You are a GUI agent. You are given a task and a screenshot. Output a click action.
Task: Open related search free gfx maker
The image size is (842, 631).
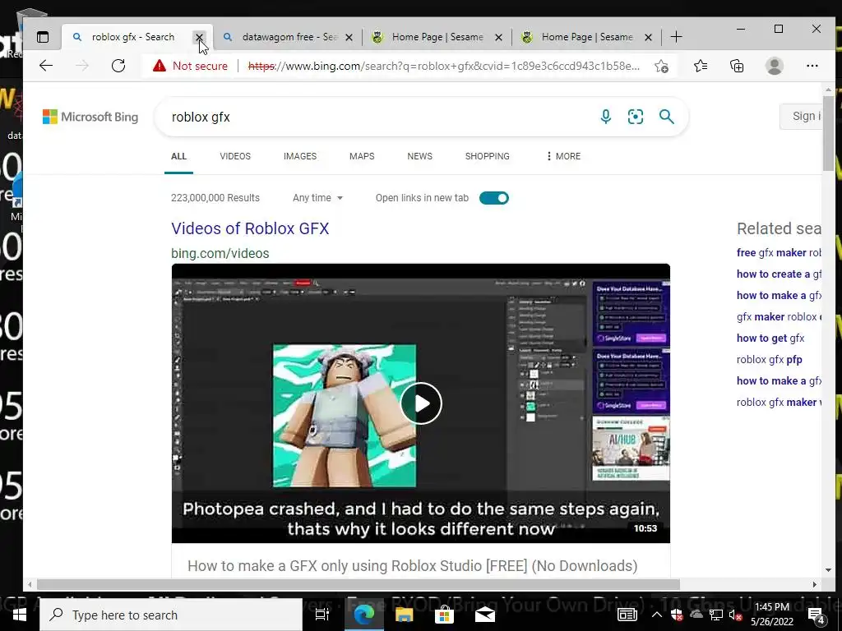[779, 253]
